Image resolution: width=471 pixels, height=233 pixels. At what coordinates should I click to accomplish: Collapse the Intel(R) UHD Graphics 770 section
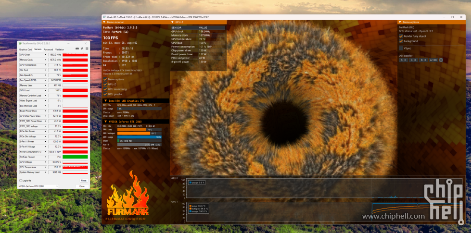105,101
